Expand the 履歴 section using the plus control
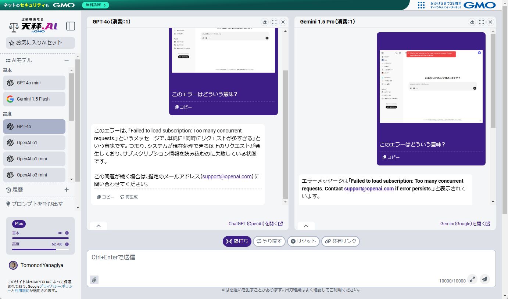The image size is (508, 299). (66, 190)
